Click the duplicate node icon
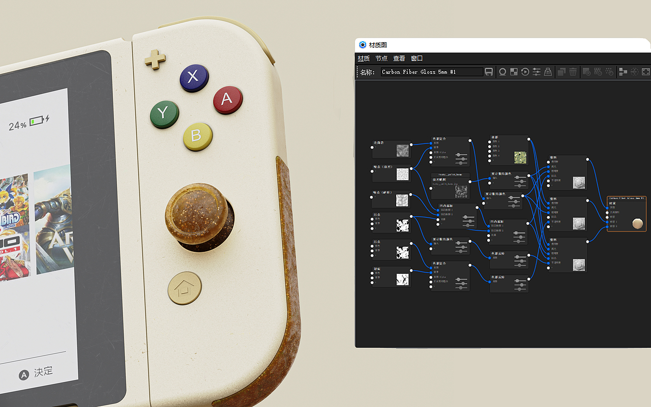The image size is (651, 407). click(561, 72)
